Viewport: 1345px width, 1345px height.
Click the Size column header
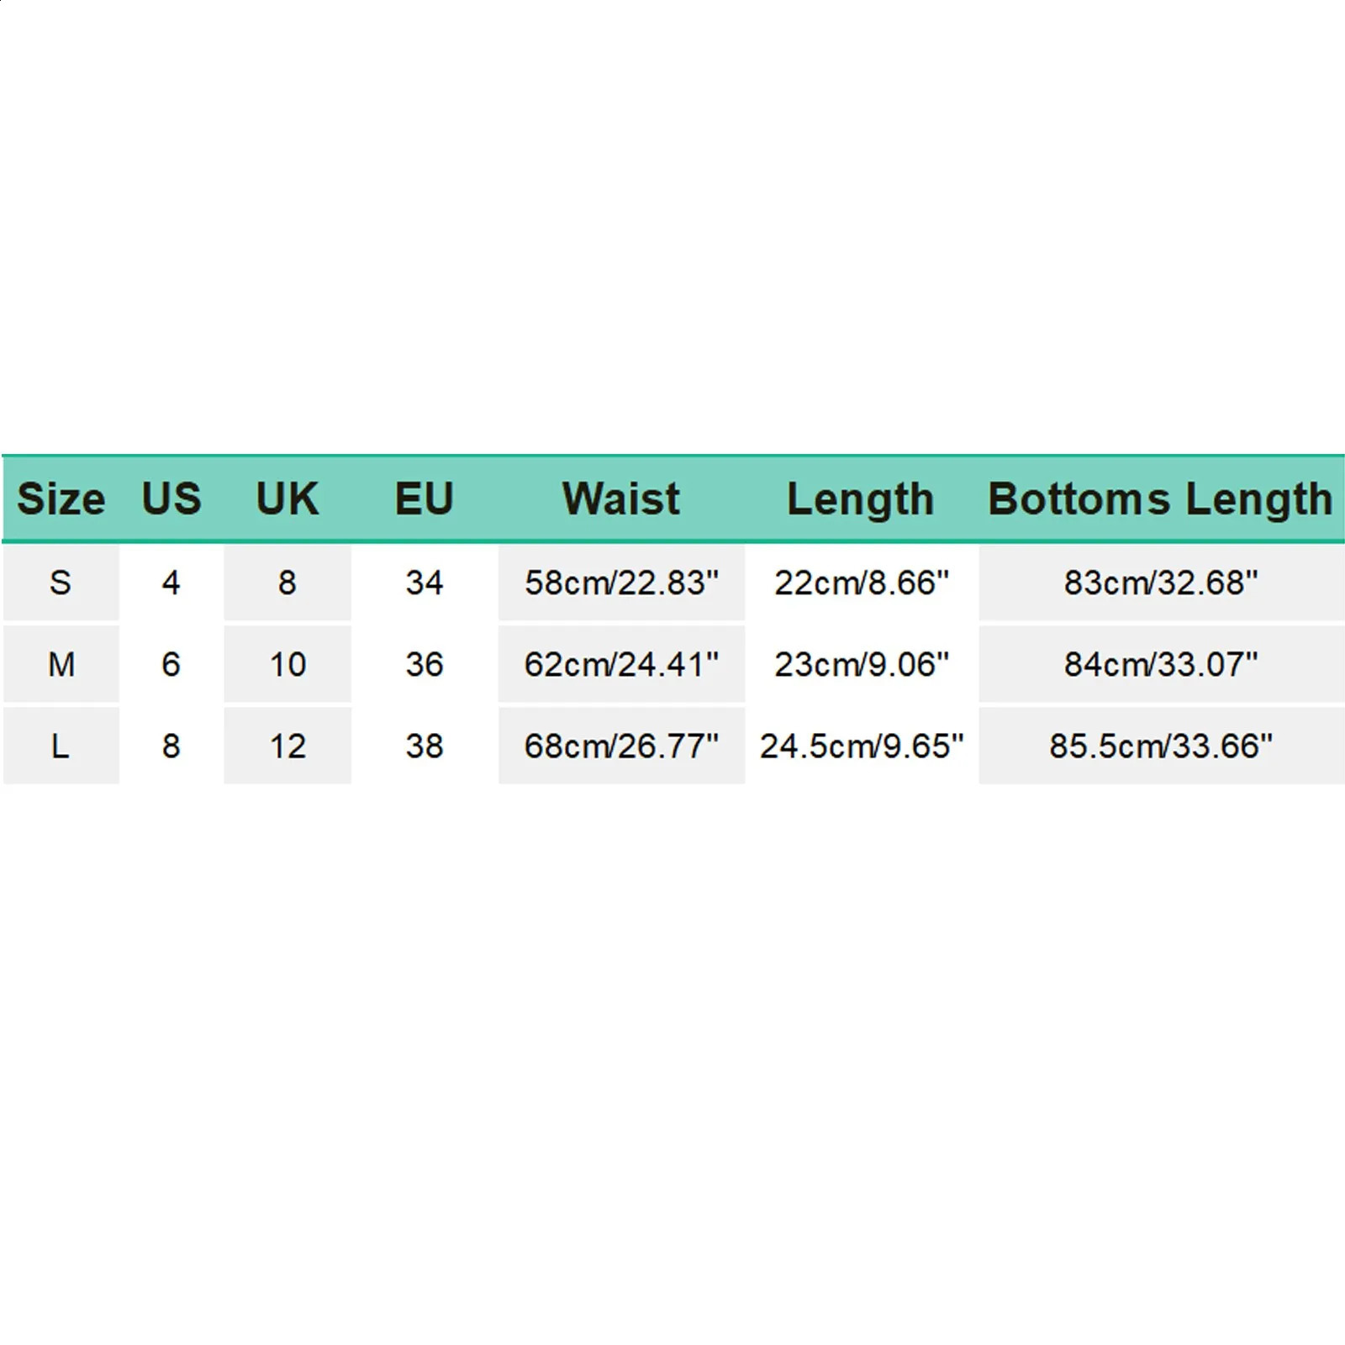61,498
